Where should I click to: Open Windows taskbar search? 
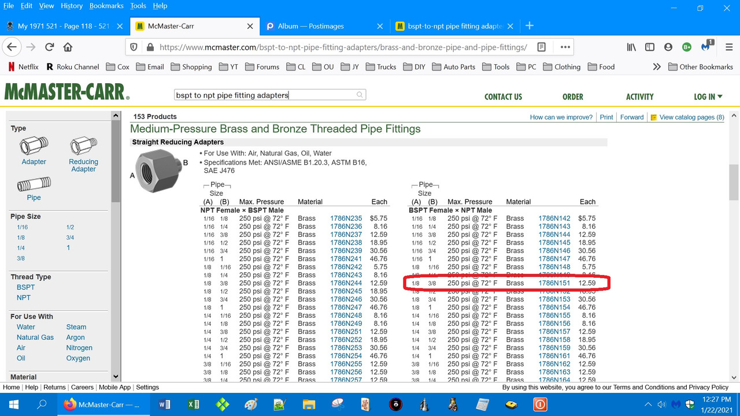coord(42,404)
